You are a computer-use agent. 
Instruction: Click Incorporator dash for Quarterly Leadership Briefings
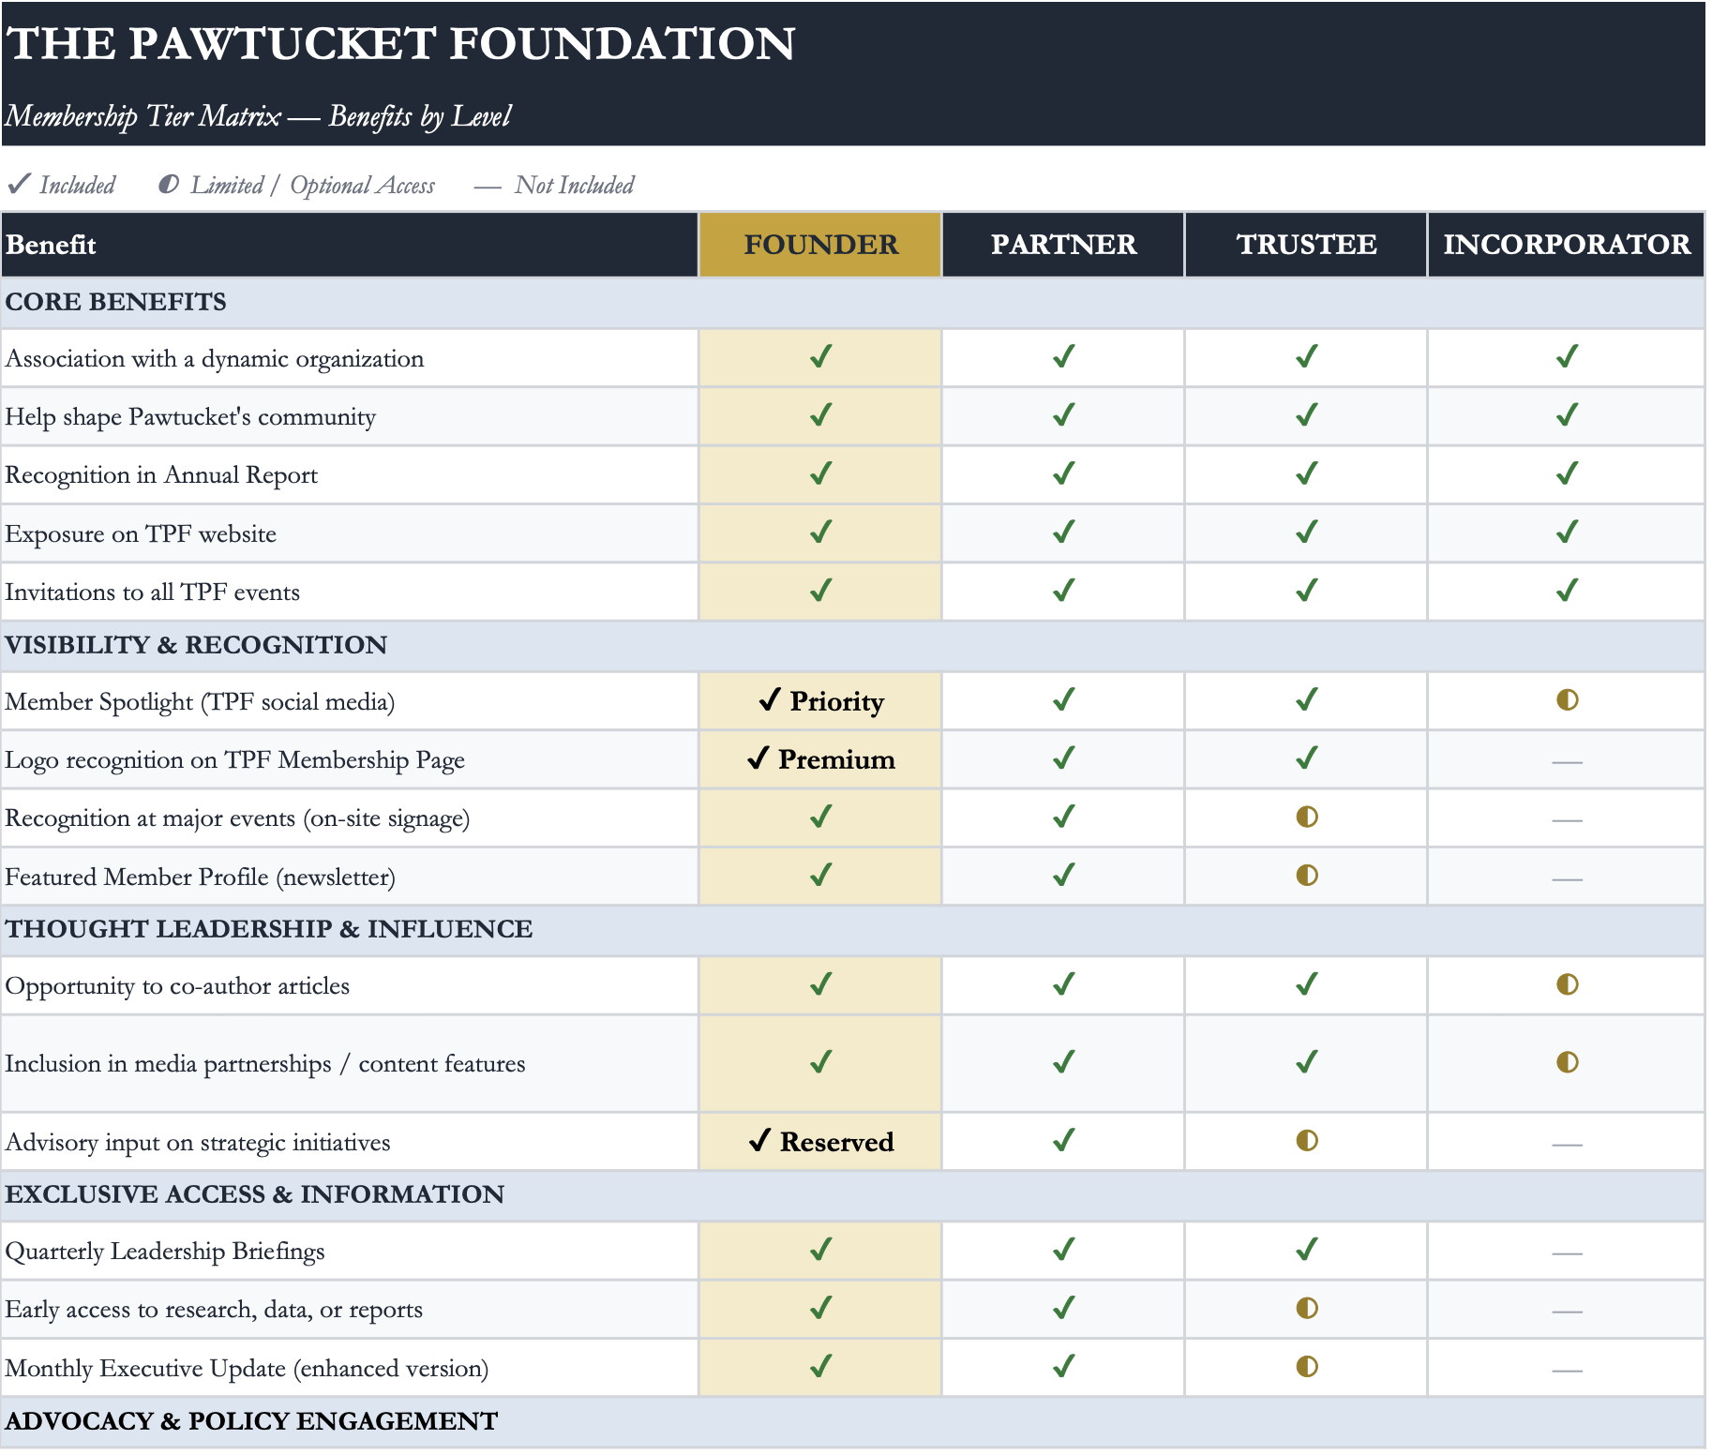point(1567,1253)
